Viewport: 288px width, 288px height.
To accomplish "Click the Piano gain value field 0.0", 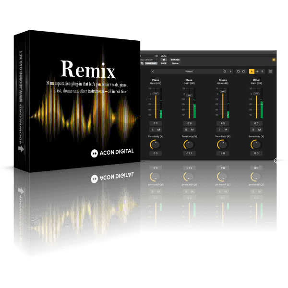I will pyautogui.click(x=156, y=123).
